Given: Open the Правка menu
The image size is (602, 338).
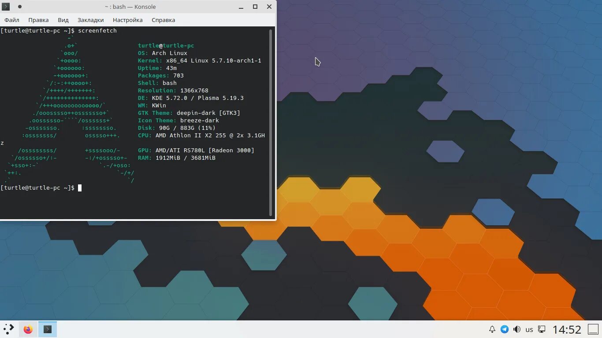Looking at the screenshot, I should (x=38, y=20).
